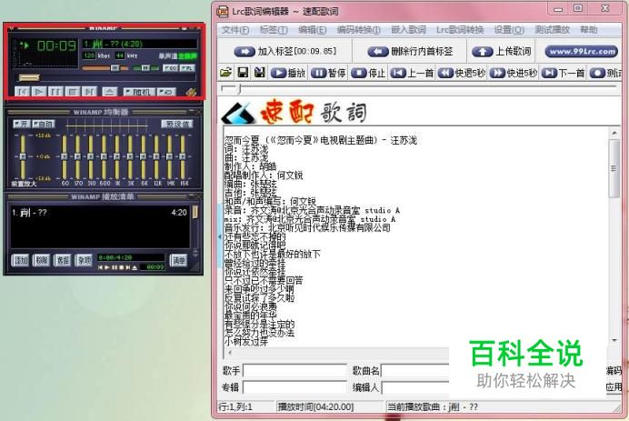Click playlist 选择 select button
This screenshot has height=421, width=629.
tap(63, 260)
